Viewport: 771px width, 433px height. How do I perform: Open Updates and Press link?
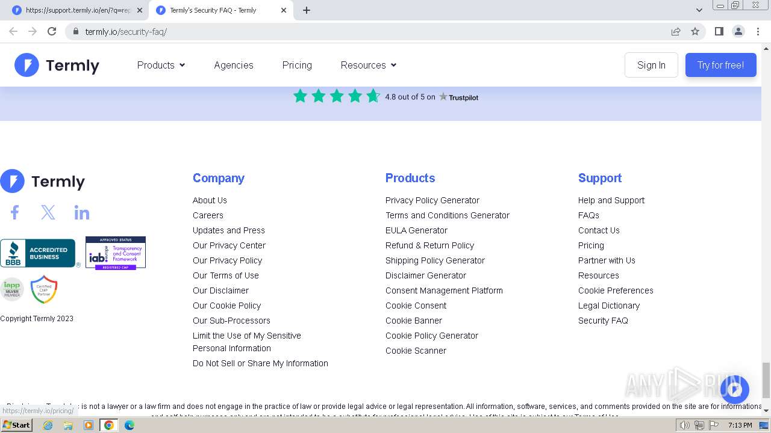coord(229,230)
